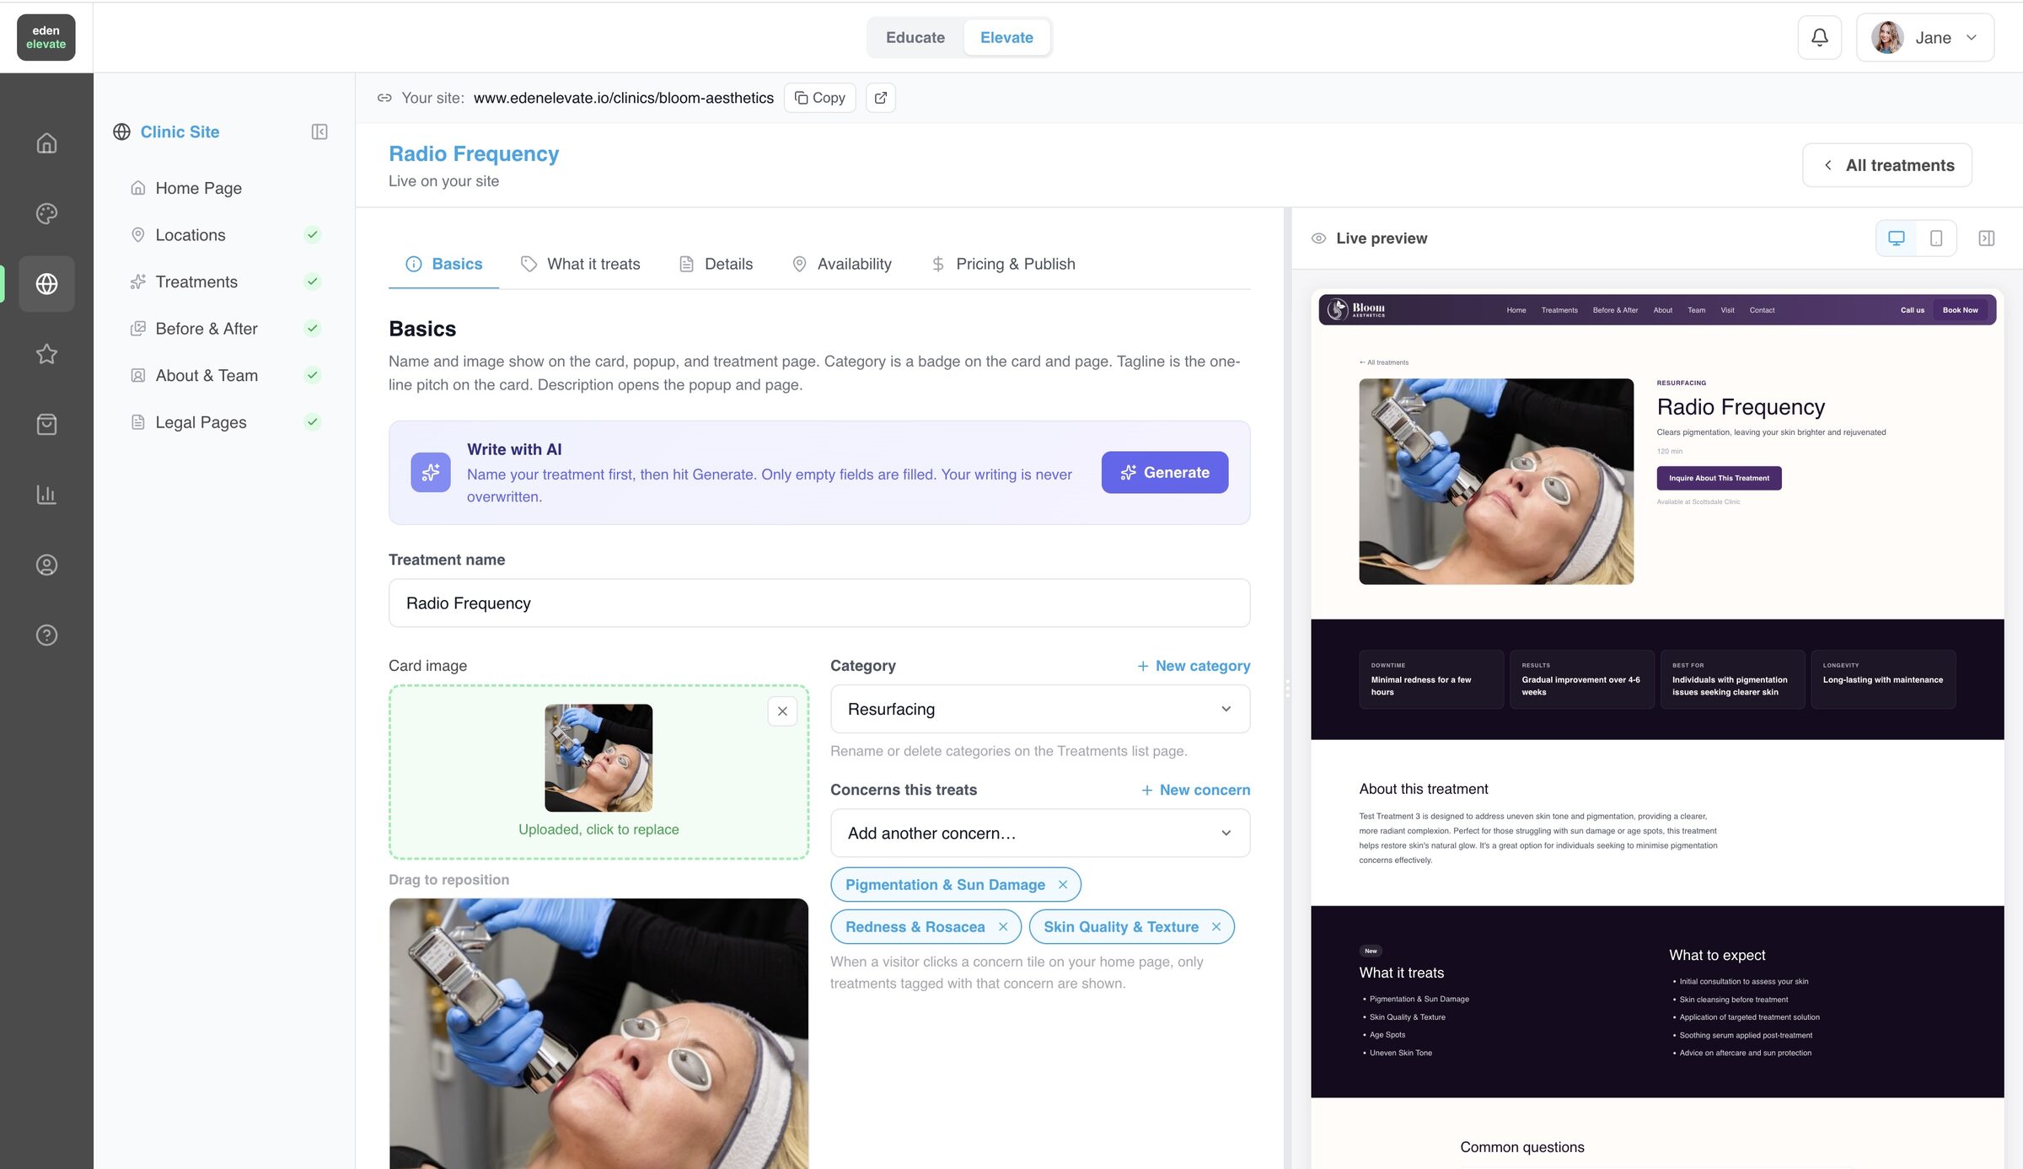Open the Add another concern dropdown
The image size is (2023, 1169).
[x=1040, y=833]
